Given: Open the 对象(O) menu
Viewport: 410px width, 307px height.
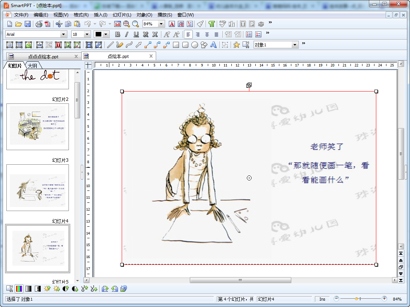Looking at the screenshot, I should [144, 15].
